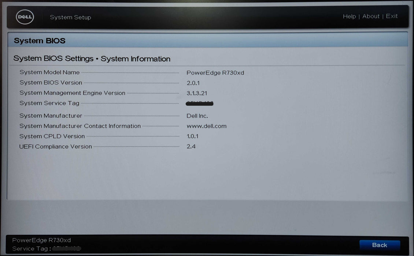Click the Service Tag footer label
Image resolution: width=414 pixels, height=256 pixels.
[32, 249]
